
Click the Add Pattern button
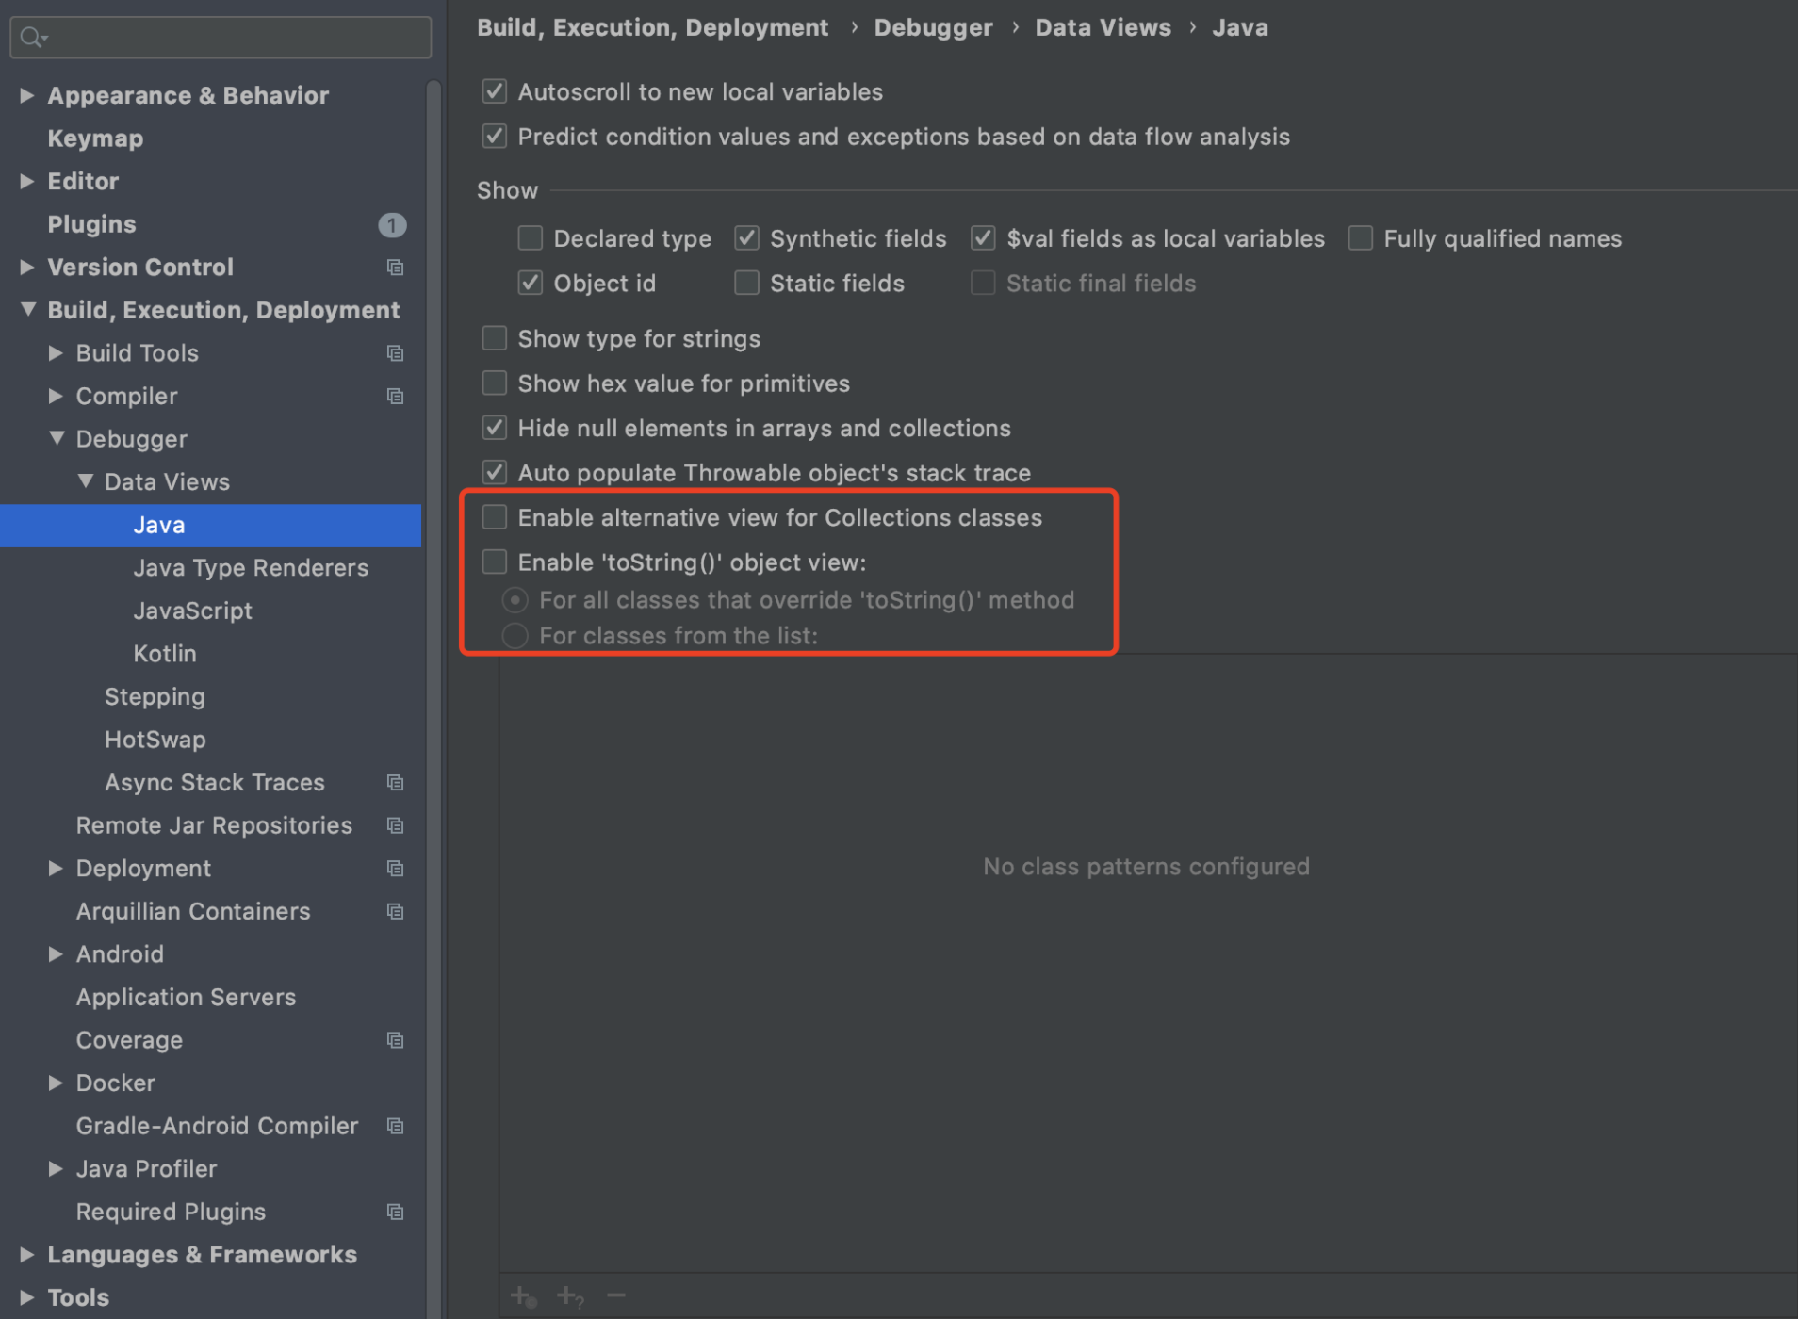coord(570,1296)
